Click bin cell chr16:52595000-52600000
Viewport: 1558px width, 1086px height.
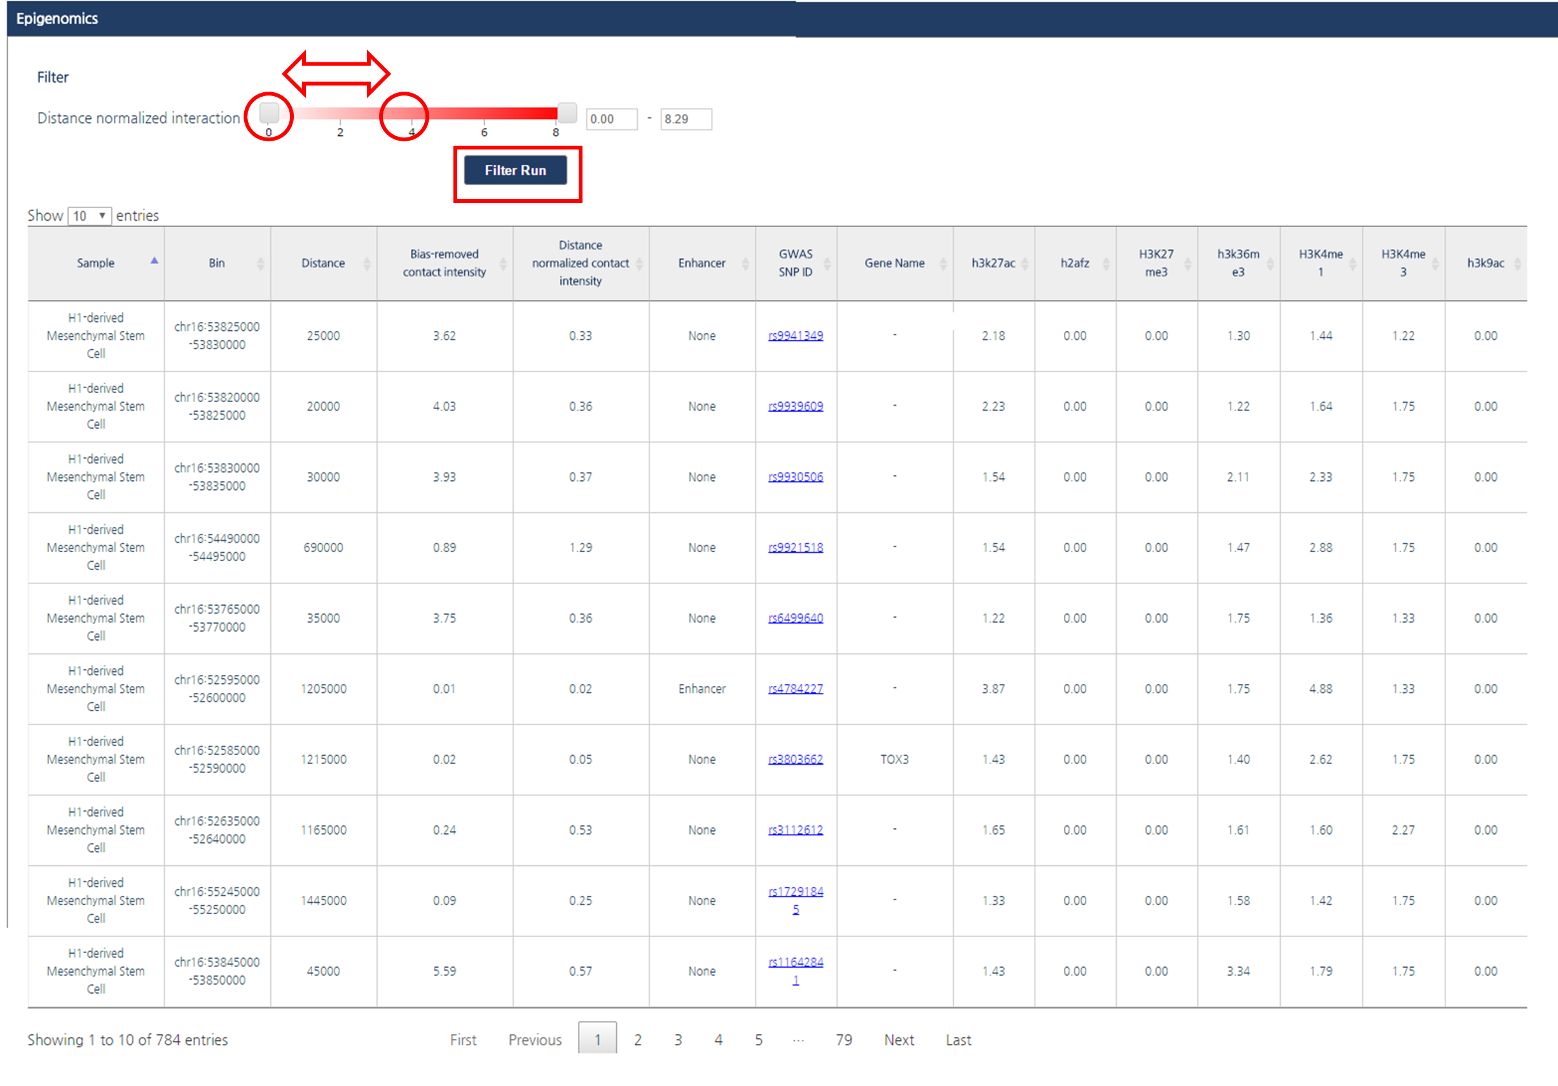pos(217,688)
